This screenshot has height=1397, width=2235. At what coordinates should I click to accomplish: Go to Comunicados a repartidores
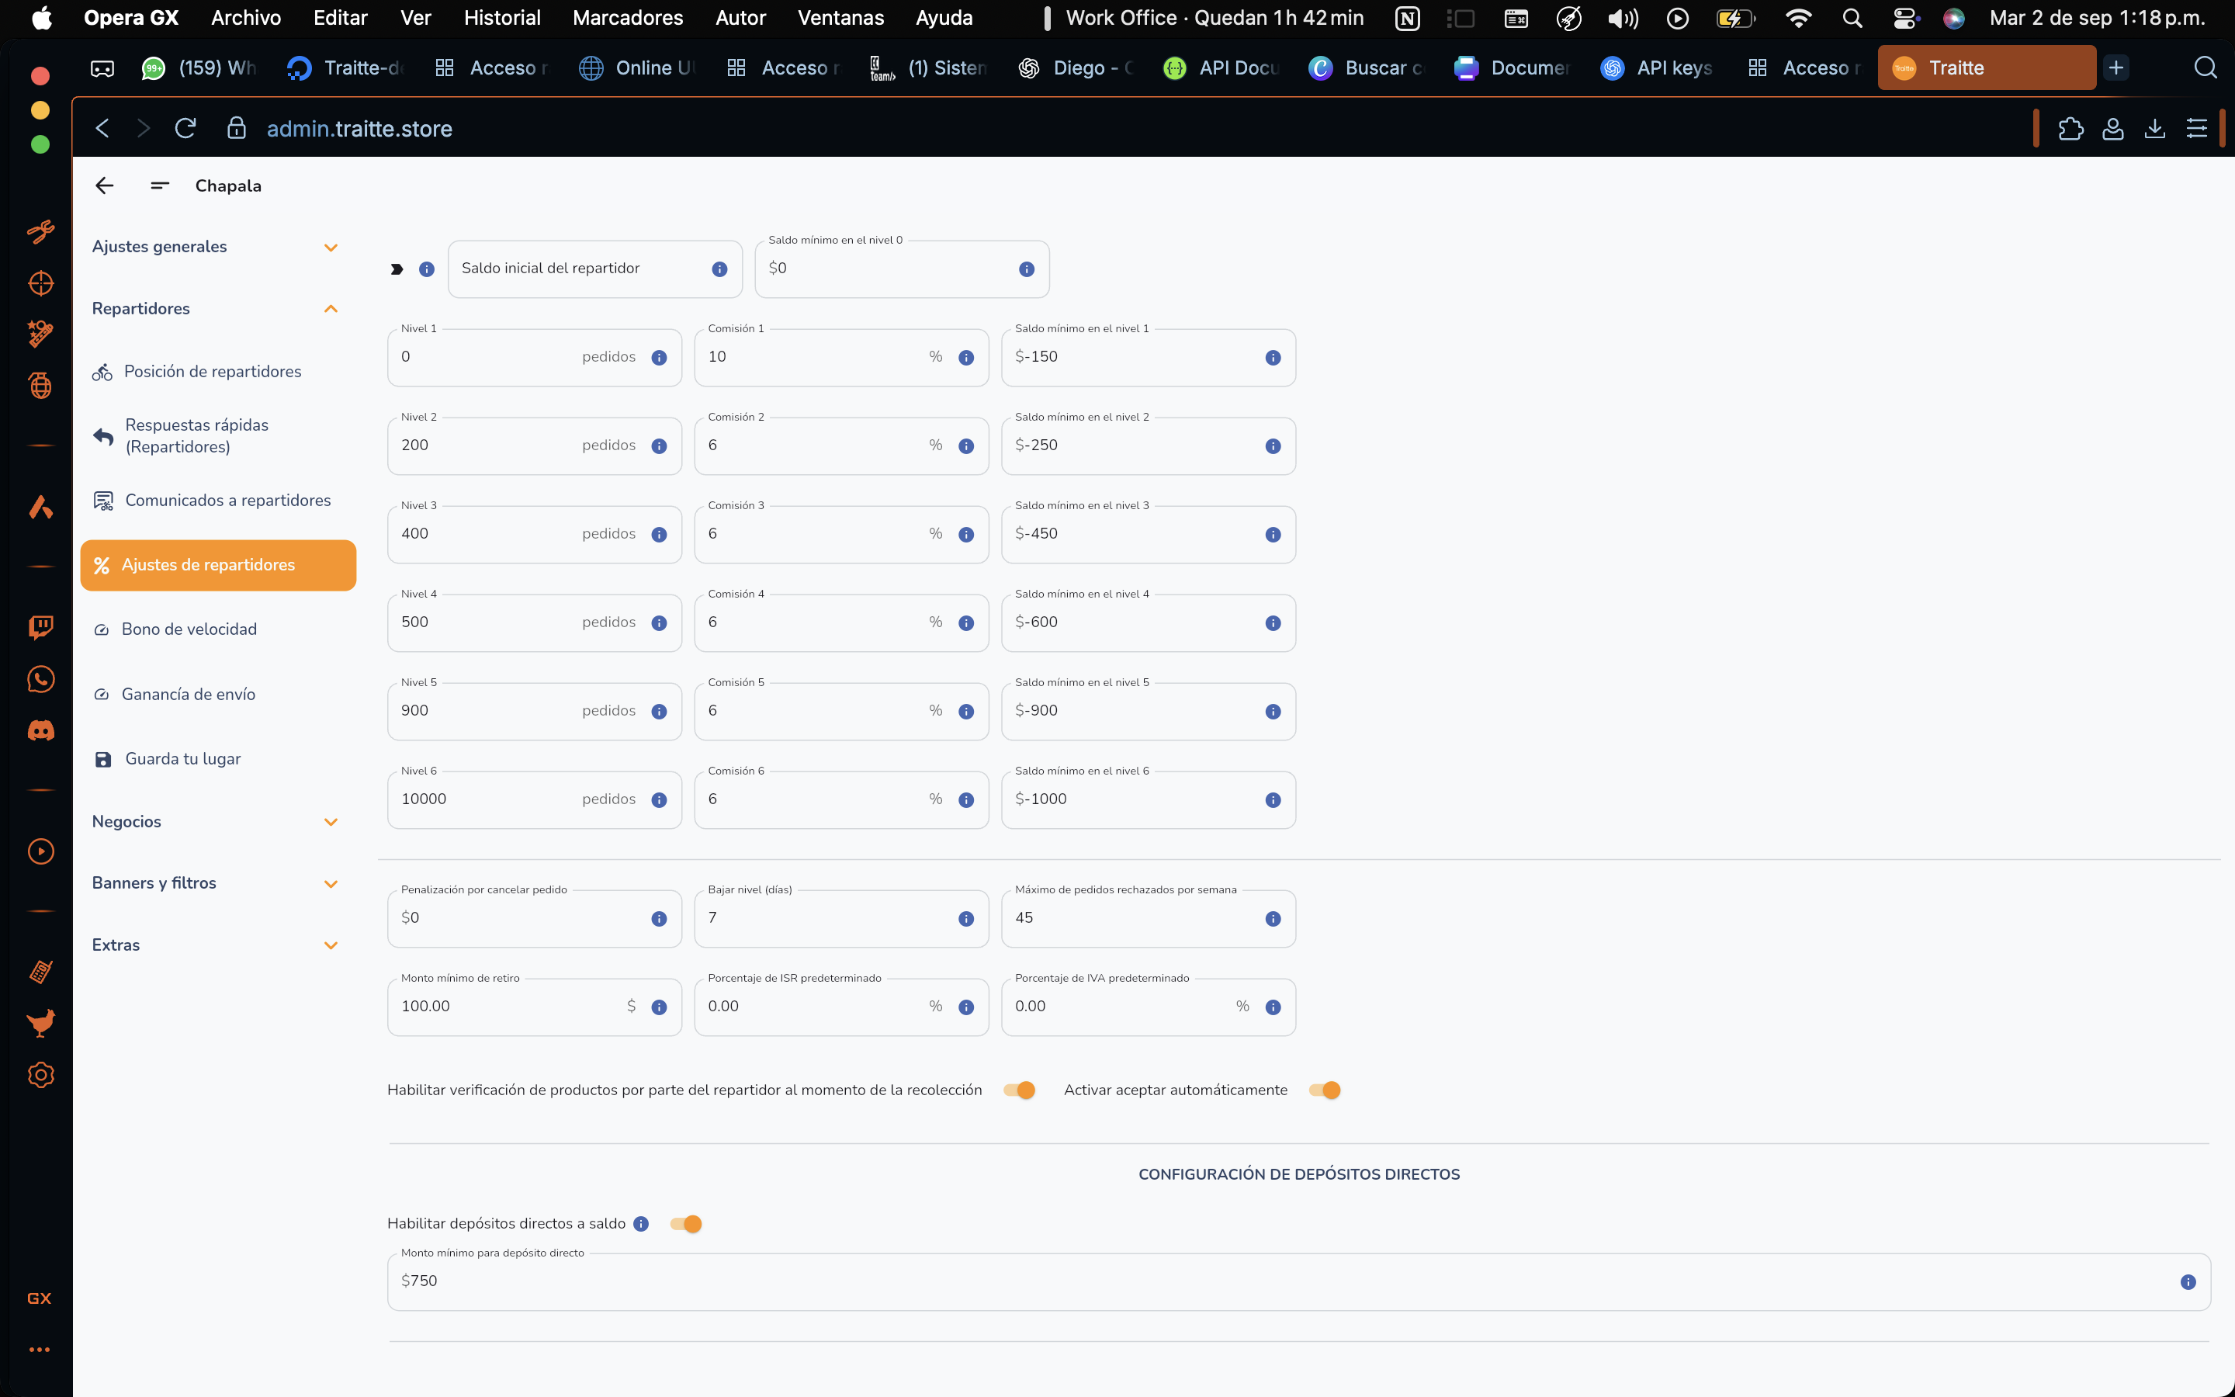227,500
